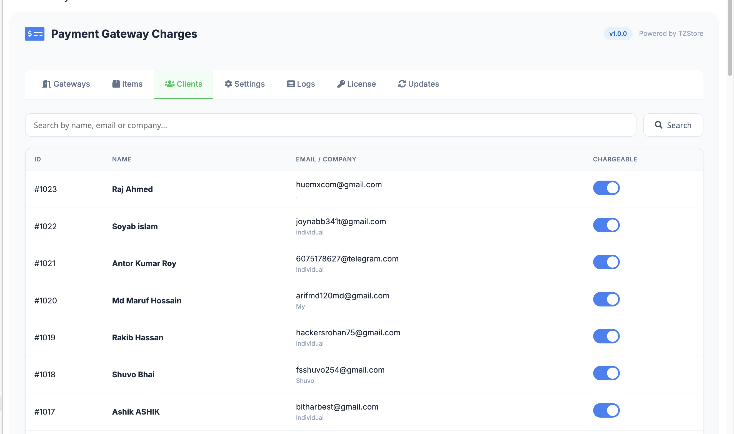This screenshot has width=734, height=434.
Task: Toggle chargeable for Md Maruf Hossain
Action: click(x=606, y=299)
